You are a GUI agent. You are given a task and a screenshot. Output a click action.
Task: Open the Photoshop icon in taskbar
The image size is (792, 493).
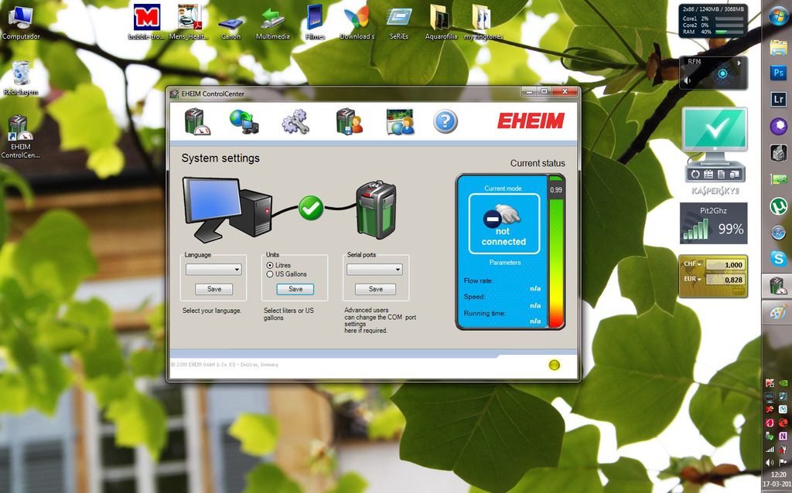point(777,73)
